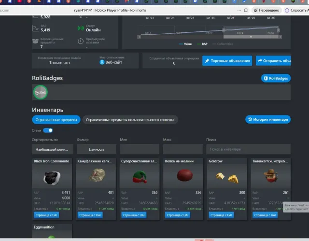Click the Онлайн status text
309x241 pixels.
point(93,30)
